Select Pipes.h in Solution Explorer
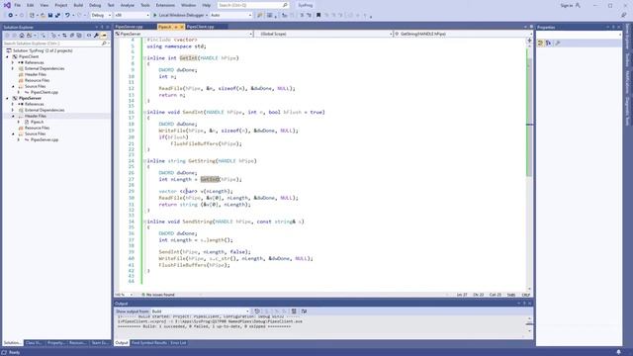 click(x=37, y=122)
